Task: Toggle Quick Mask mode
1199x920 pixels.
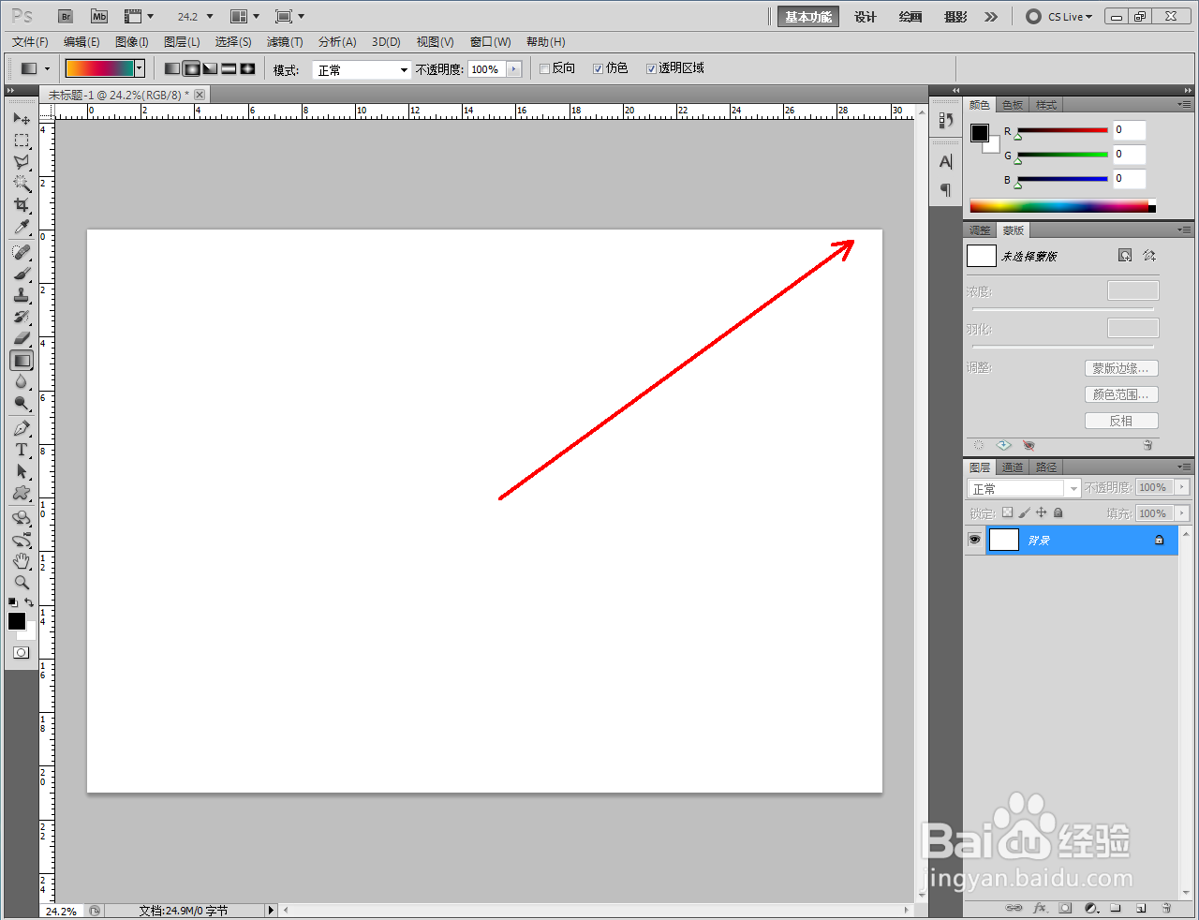Action: 21,652
